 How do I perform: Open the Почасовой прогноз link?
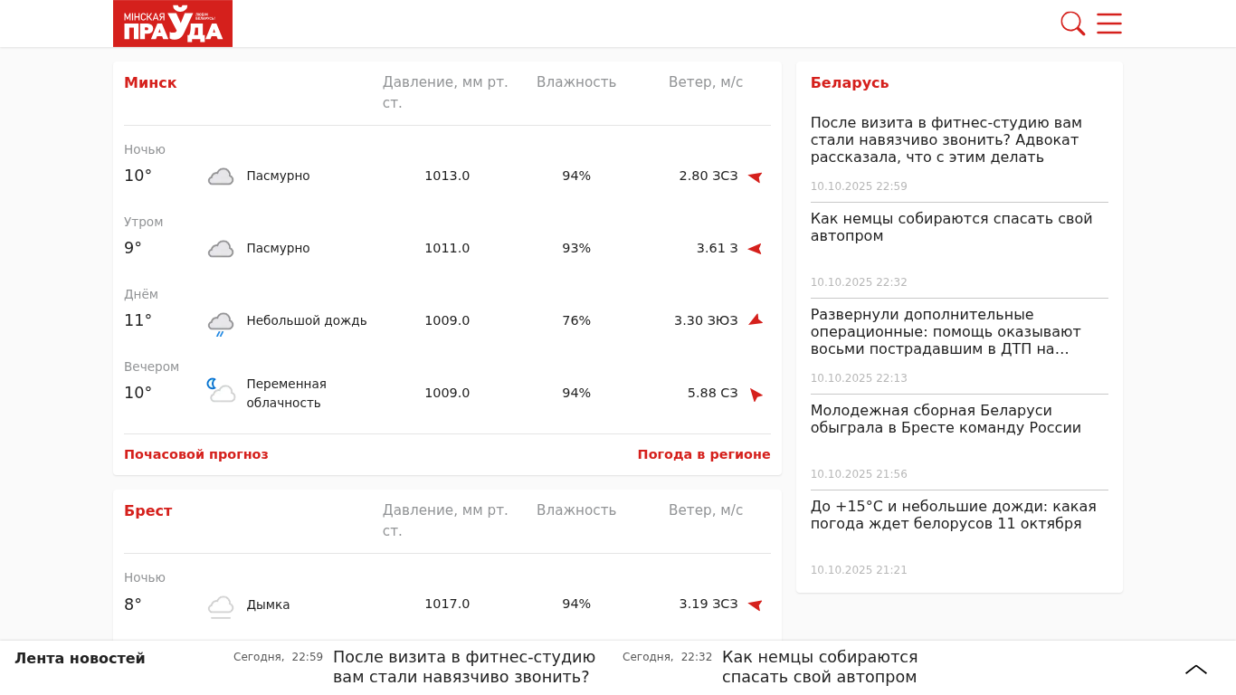(x=196, y=454)
